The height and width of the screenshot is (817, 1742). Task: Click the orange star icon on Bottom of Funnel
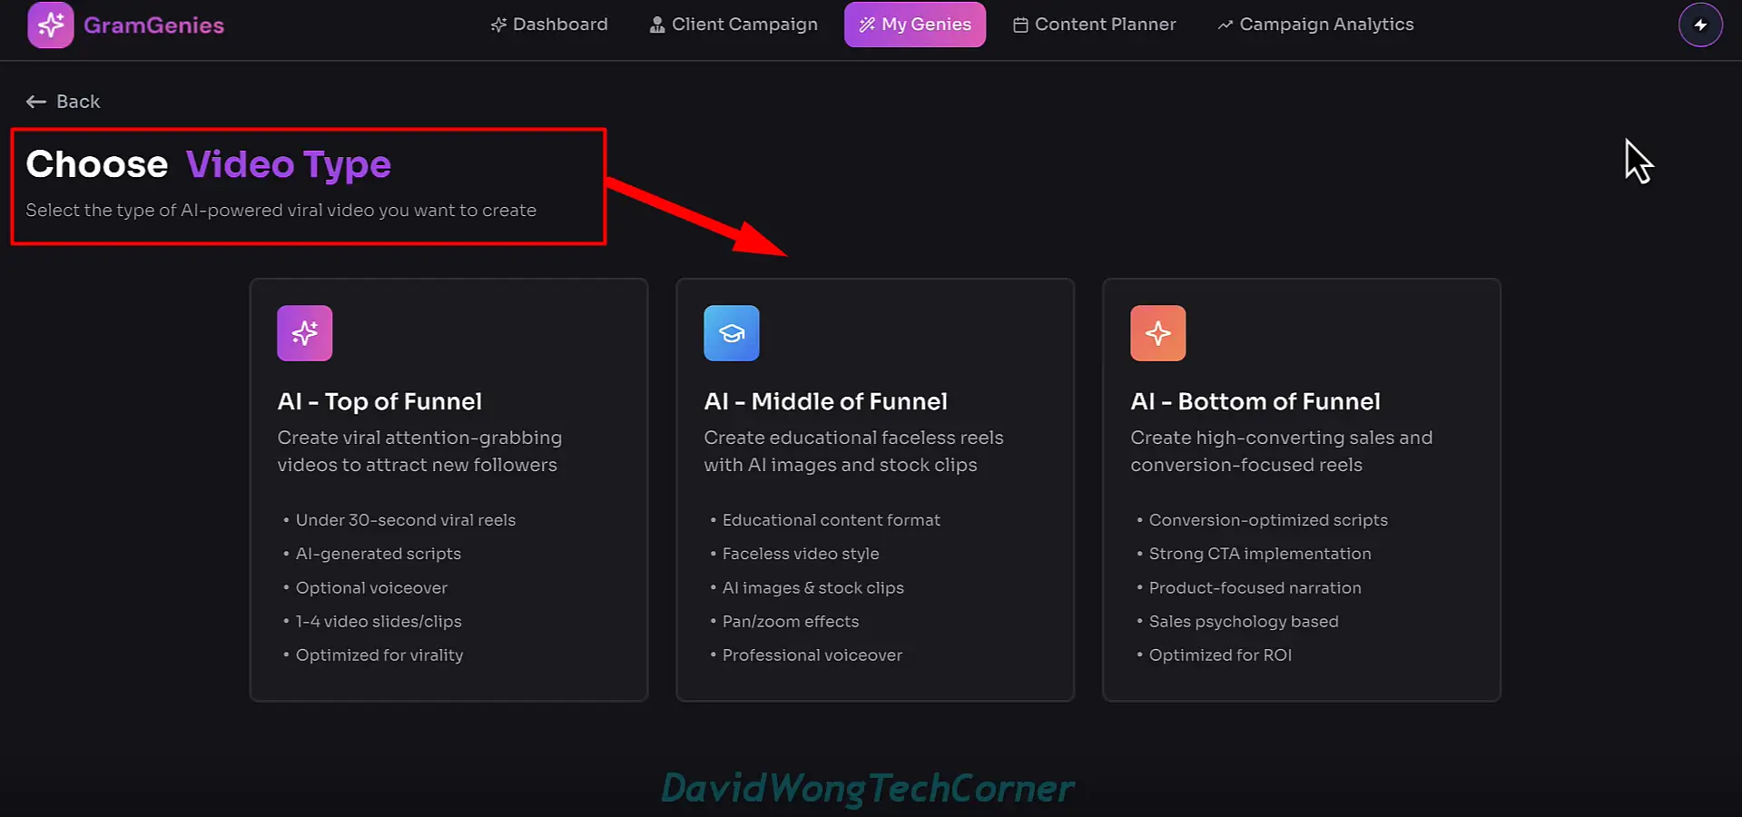1157,333
